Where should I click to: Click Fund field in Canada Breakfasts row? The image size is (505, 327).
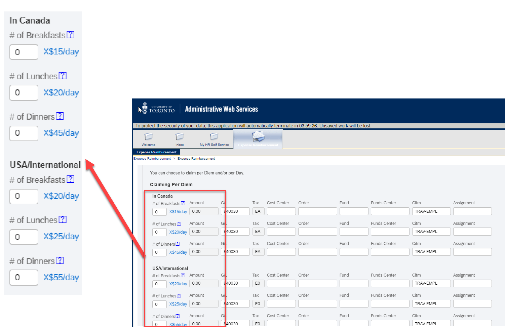pyautogui.click(x=354, y=211)
